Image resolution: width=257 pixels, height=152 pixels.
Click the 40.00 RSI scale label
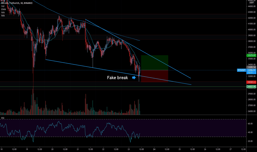pyautogui.click(x=250, y=132)
